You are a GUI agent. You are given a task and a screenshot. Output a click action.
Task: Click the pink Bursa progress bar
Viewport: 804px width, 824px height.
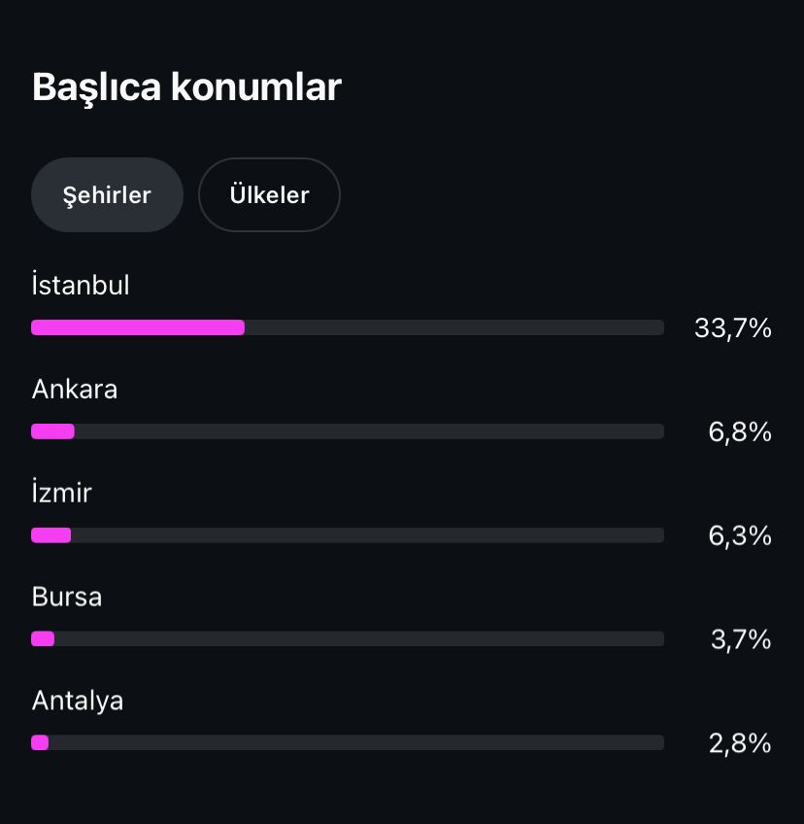point(43,638)
